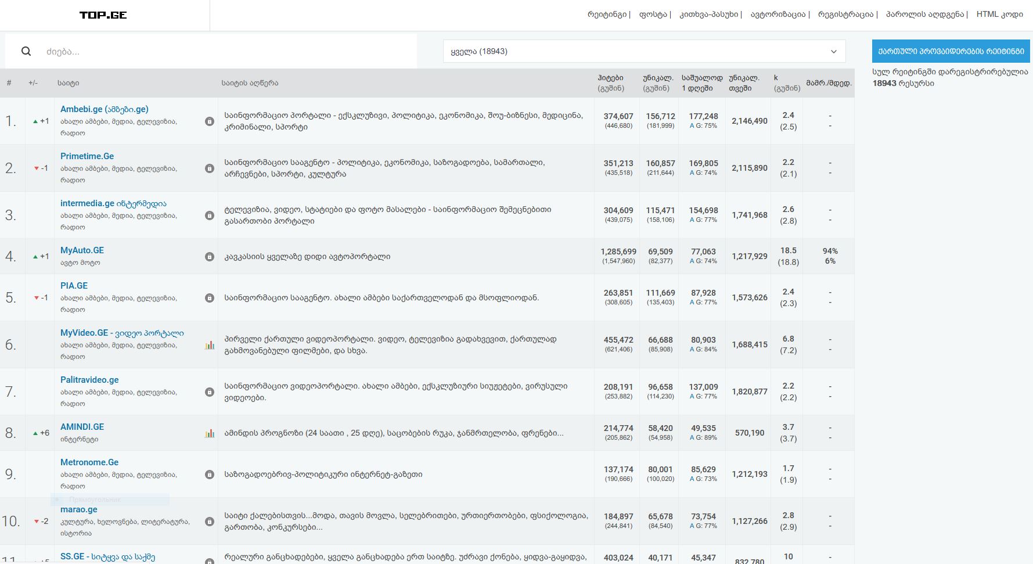The image size is (1033, 564).
Task: Open the პაროლის აღდგენა menu item
Action: (925, 15)
